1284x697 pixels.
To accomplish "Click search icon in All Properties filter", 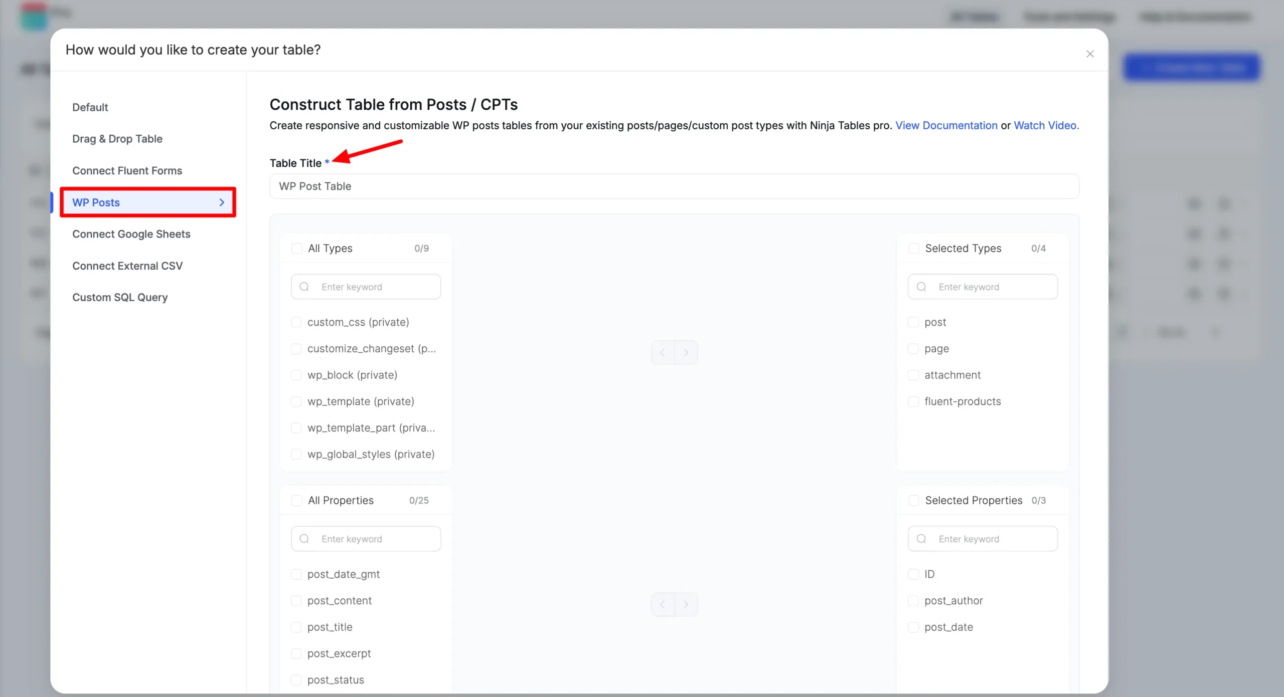I will click(x=304, y=539).
